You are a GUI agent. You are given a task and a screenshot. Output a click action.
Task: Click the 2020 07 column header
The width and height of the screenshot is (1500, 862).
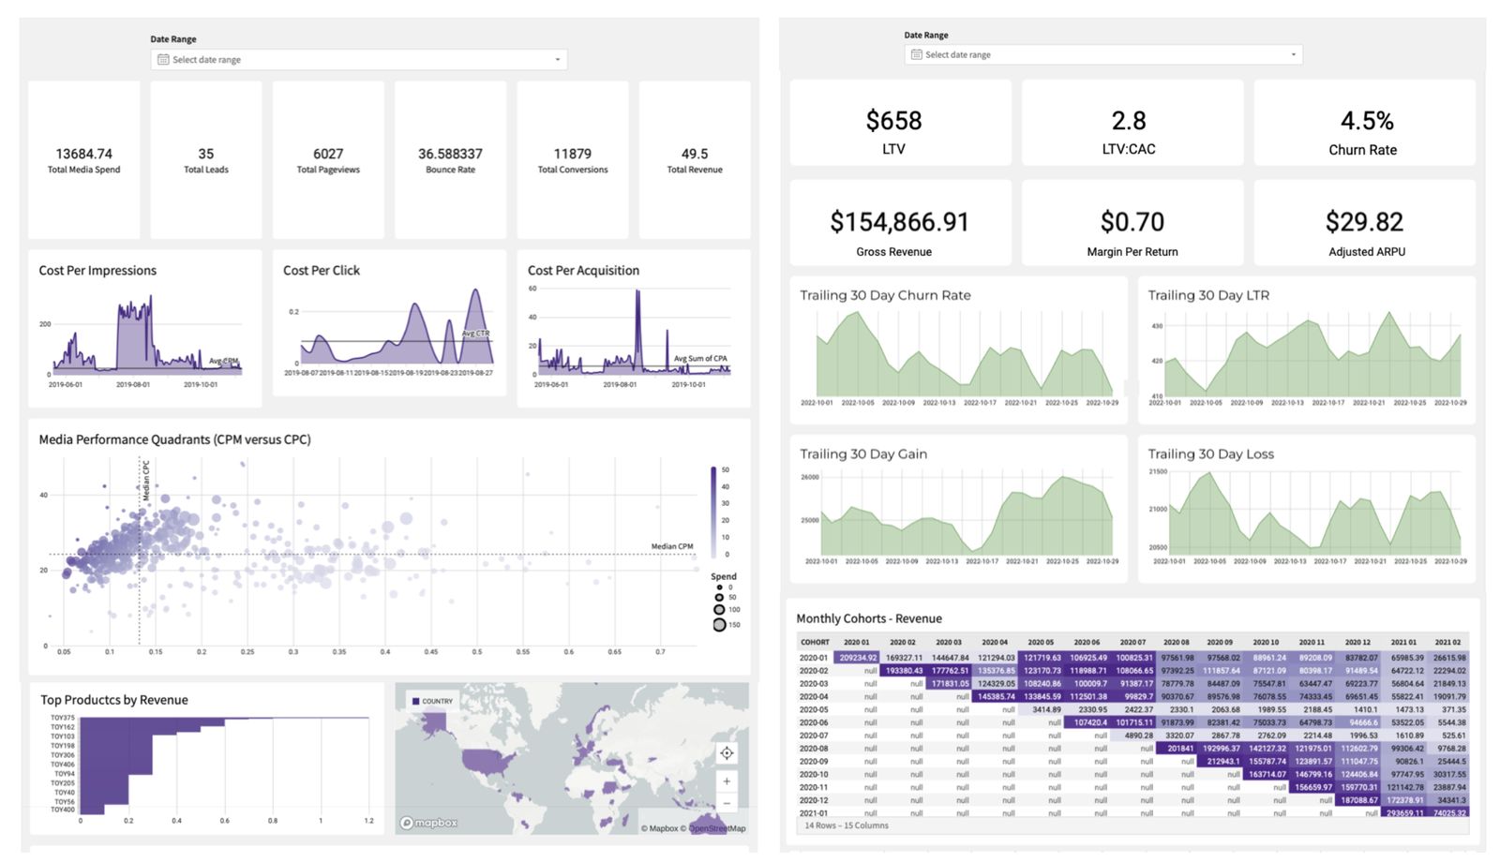pyautogui.click(x=1132, y=643)
